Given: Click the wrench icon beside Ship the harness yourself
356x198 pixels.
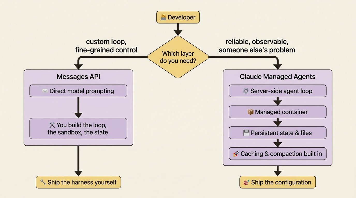Looking at the screenshot, I should pyautogui.click(x=43, y=183).
